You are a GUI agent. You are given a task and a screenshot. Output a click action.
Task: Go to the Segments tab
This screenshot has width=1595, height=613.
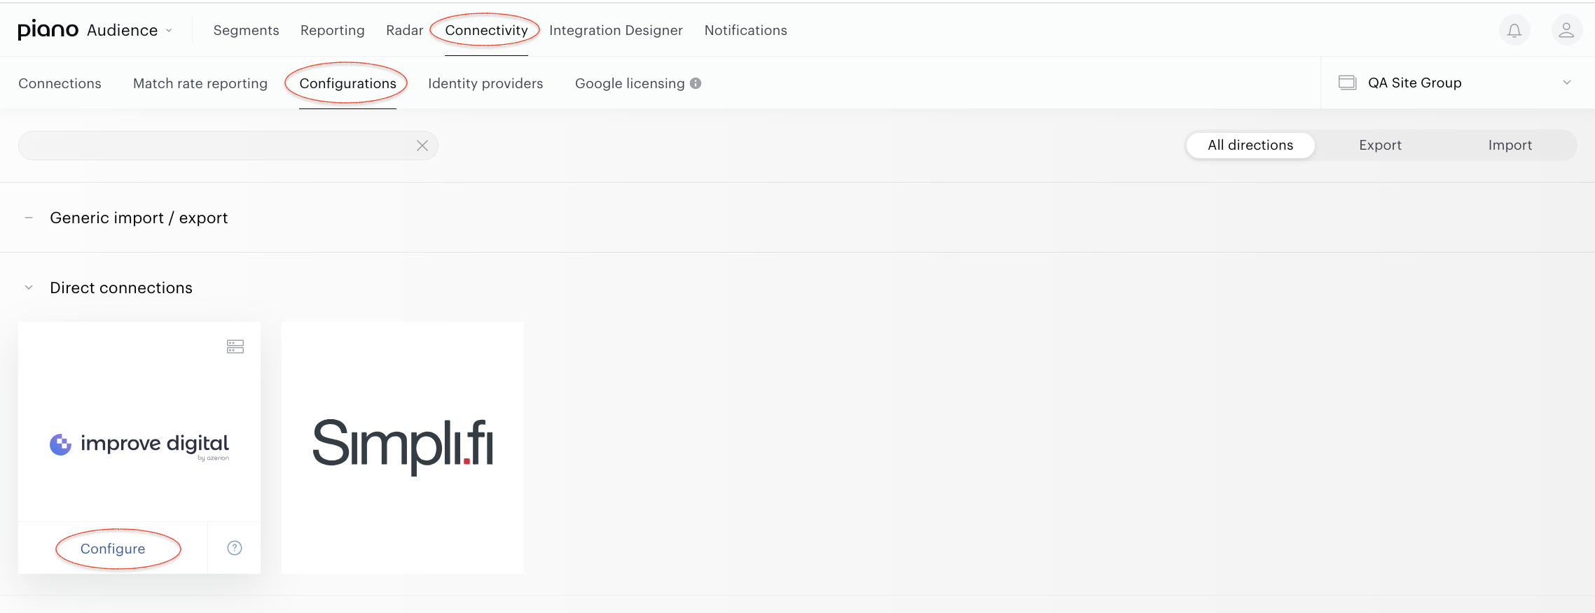click(246, 30)
